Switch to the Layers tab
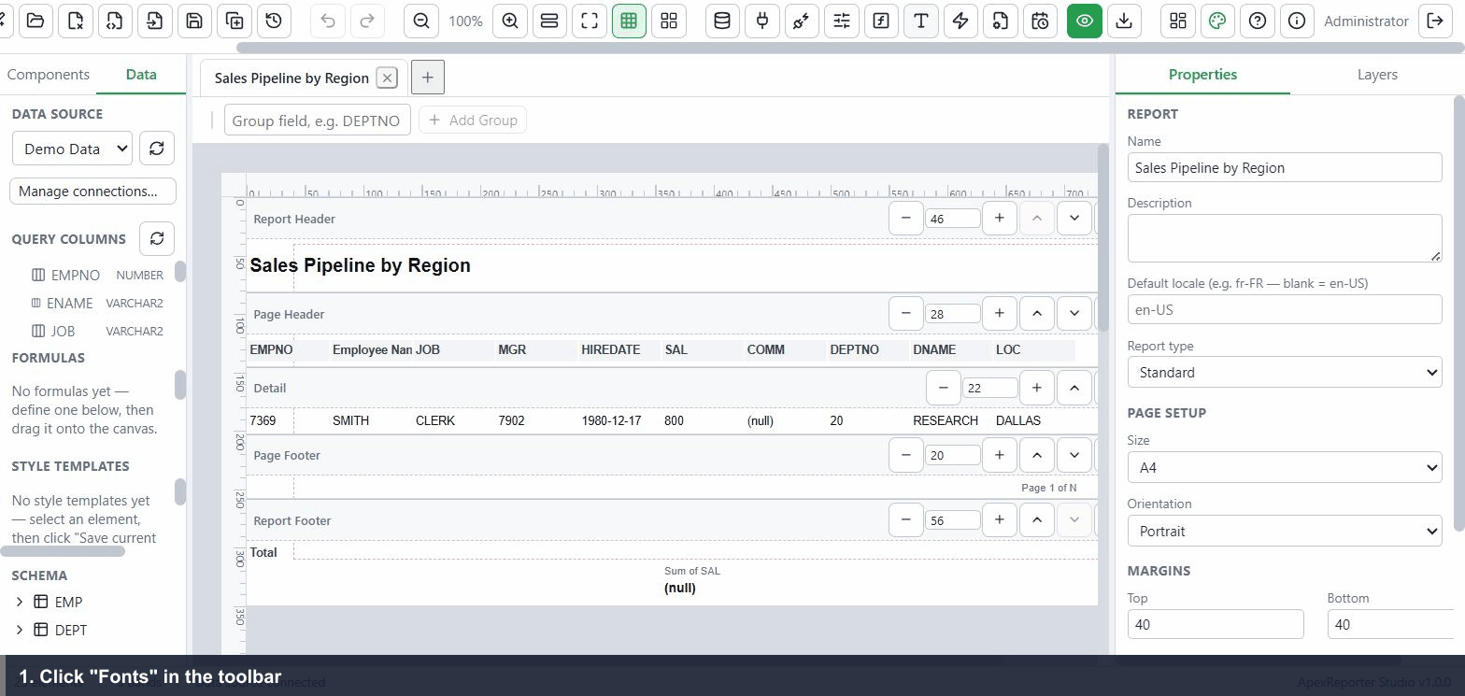This screenshot has width=1465, height=696. [1377, 75]
